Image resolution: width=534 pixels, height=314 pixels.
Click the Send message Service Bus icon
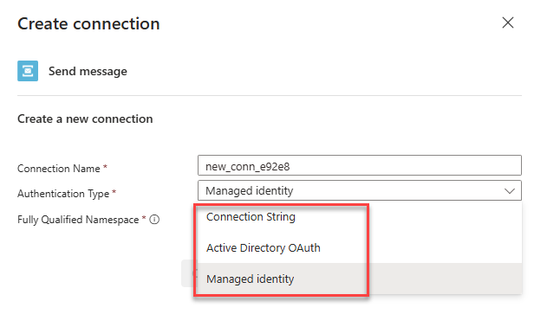point(28,71)
